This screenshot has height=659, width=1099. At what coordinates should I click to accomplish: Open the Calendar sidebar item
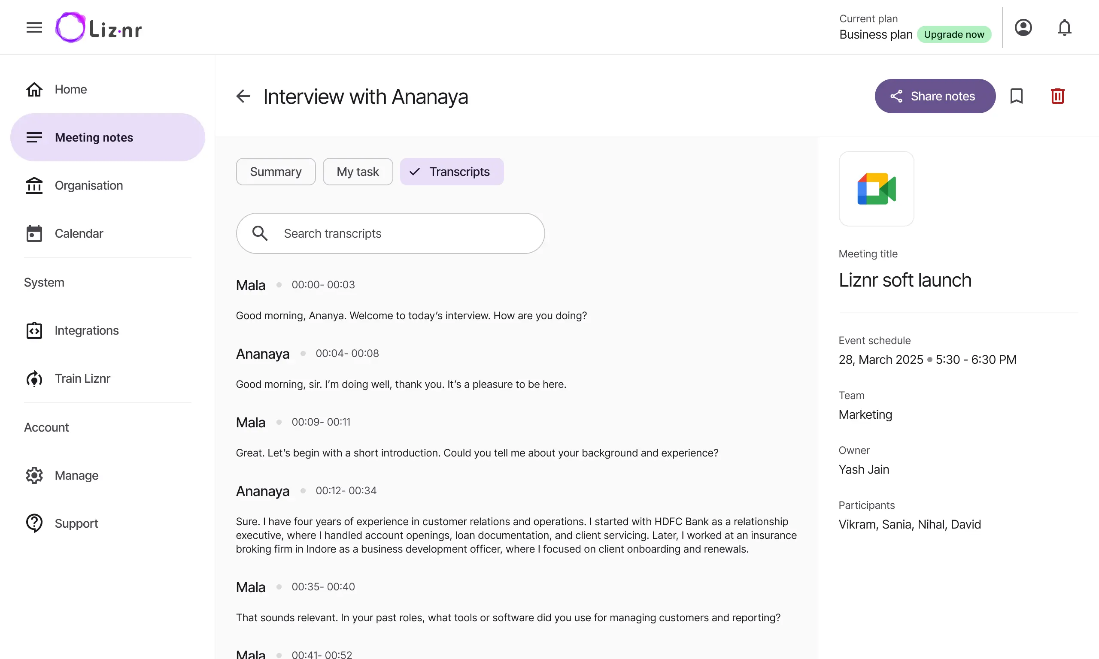pyautogui.click(x=107, y=233)
